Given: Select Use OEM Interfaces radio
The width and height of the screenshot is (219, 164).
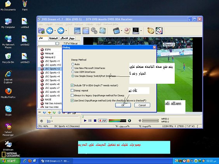Looking at the screenshot, I should [73, 72].
